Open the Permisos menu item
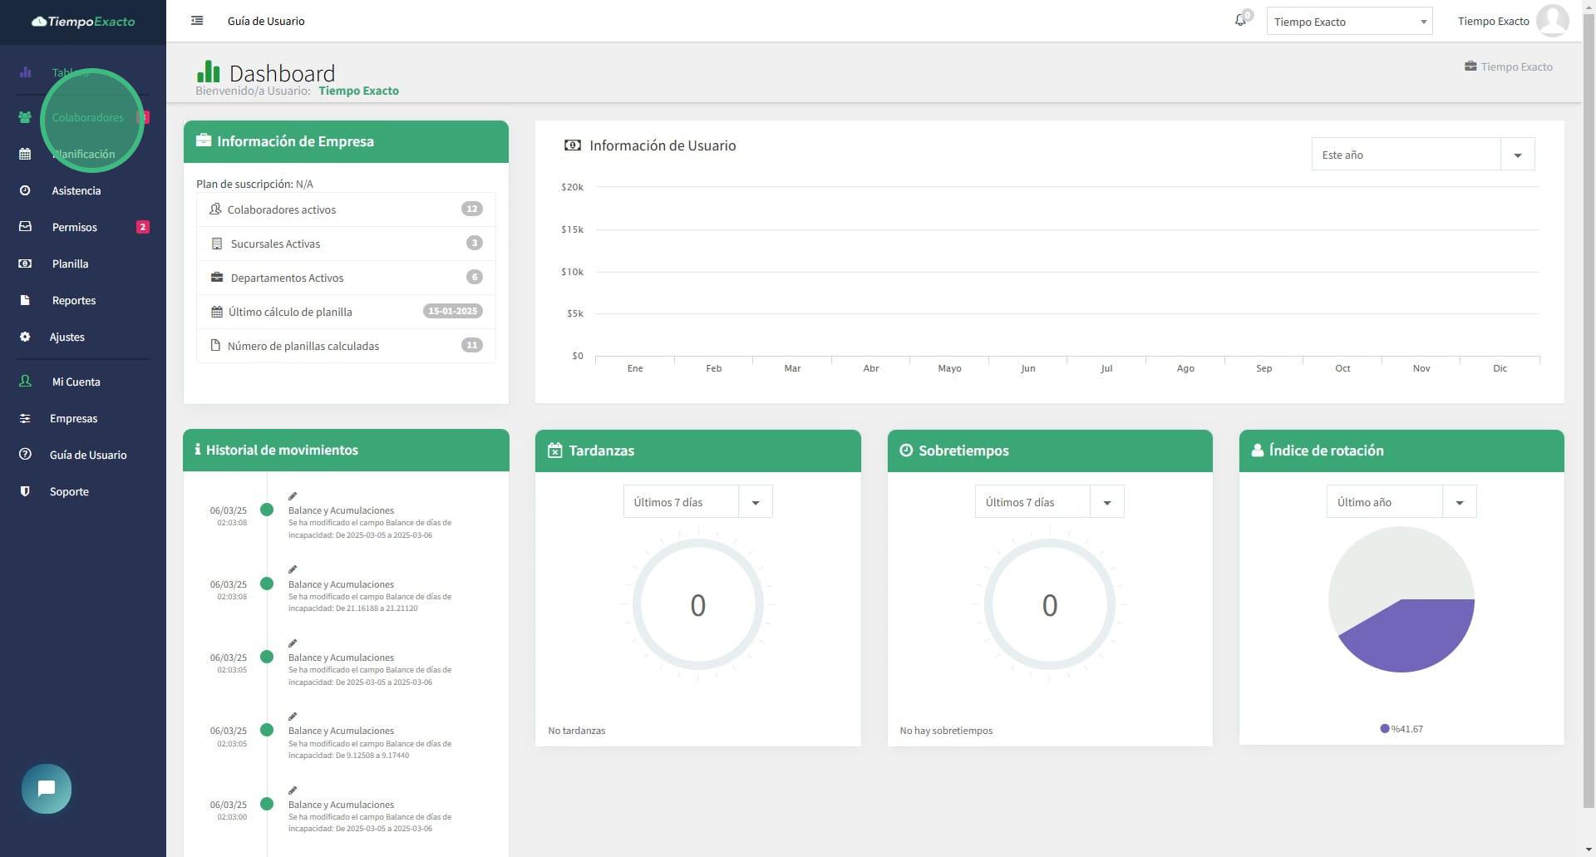This screenshot has height=857, width=1596. click(75, 227)
